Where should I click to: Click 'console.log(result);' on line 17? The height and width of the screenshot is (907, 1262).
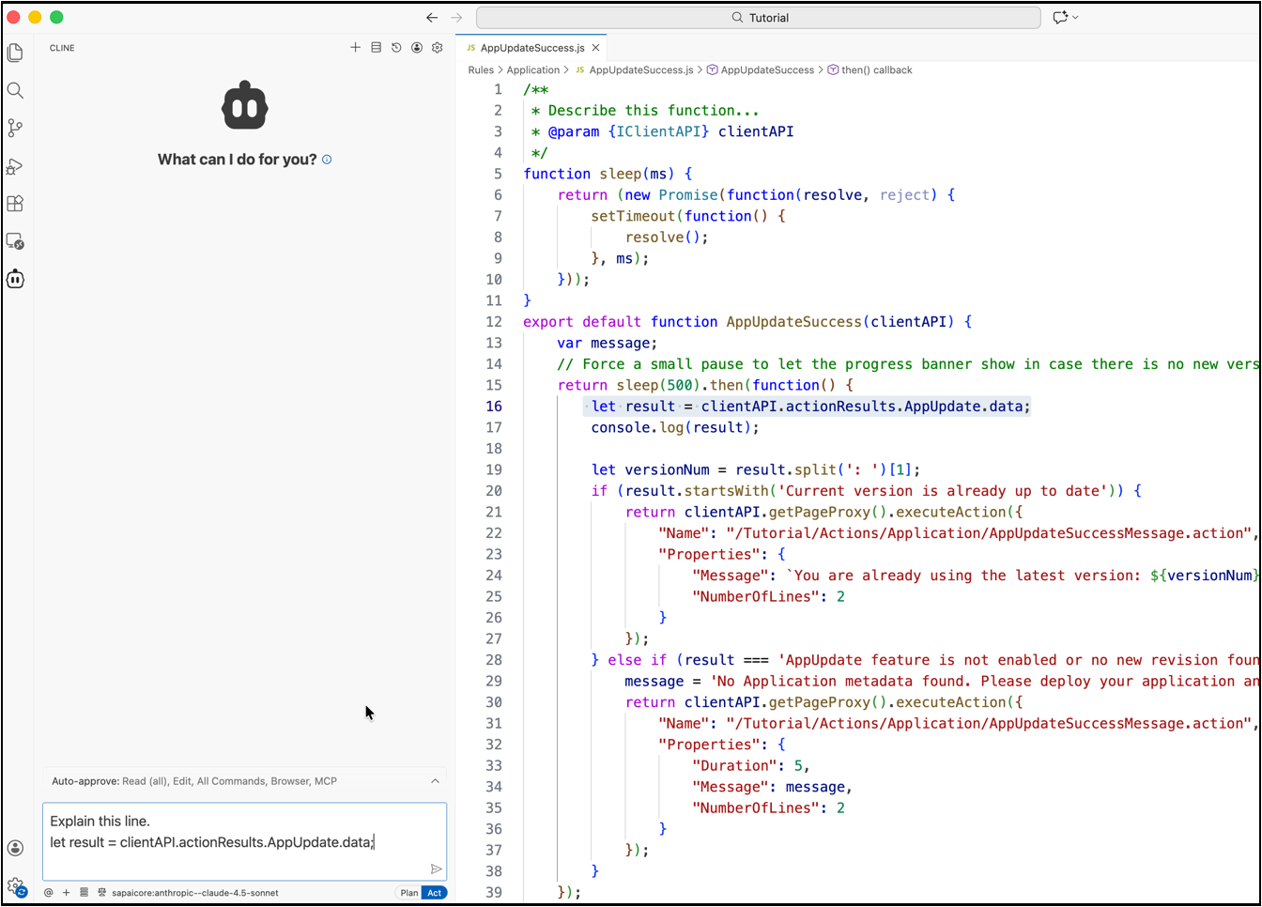coord(675,427)
